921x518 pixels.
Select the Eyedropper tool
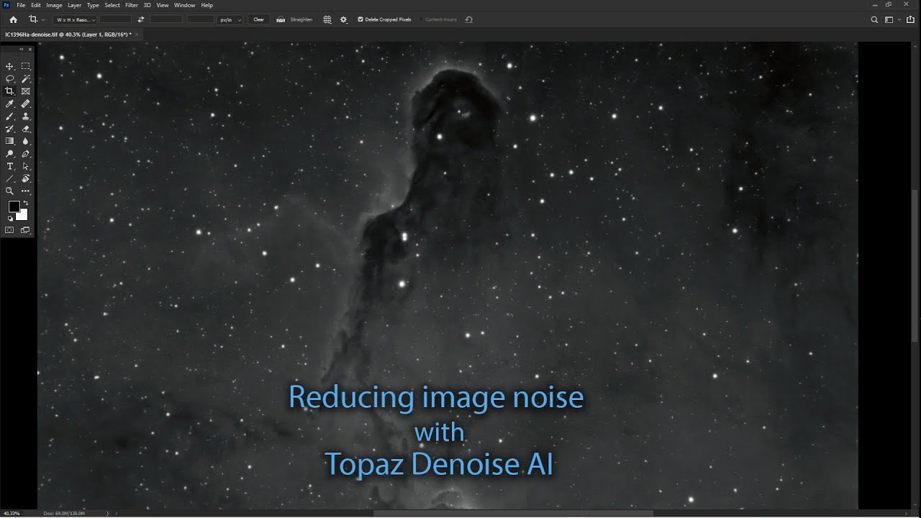9,104
